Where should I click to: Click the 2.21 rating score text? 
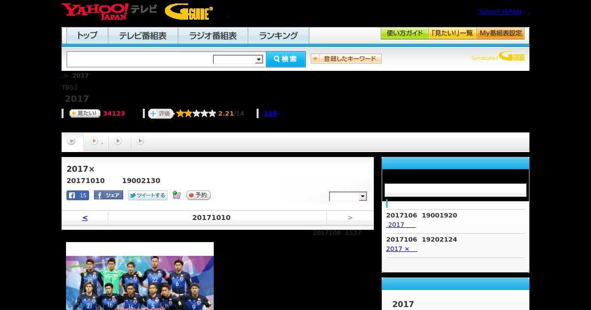click(x=226, y=114)
